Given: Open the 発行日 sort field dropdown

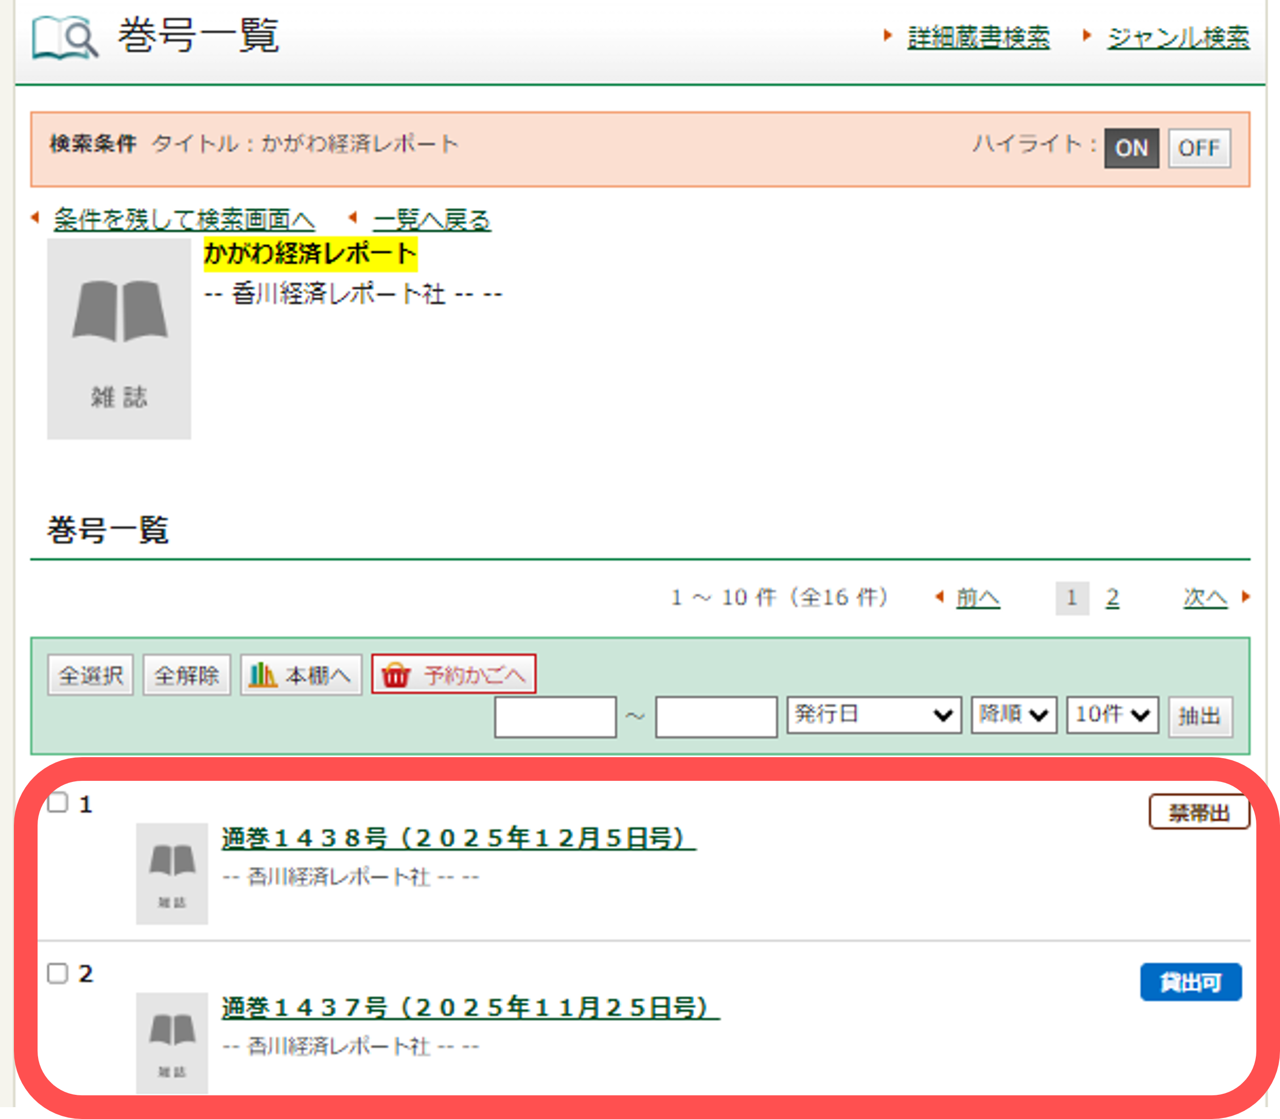Looking at the screenshot, I should point(873,715).
